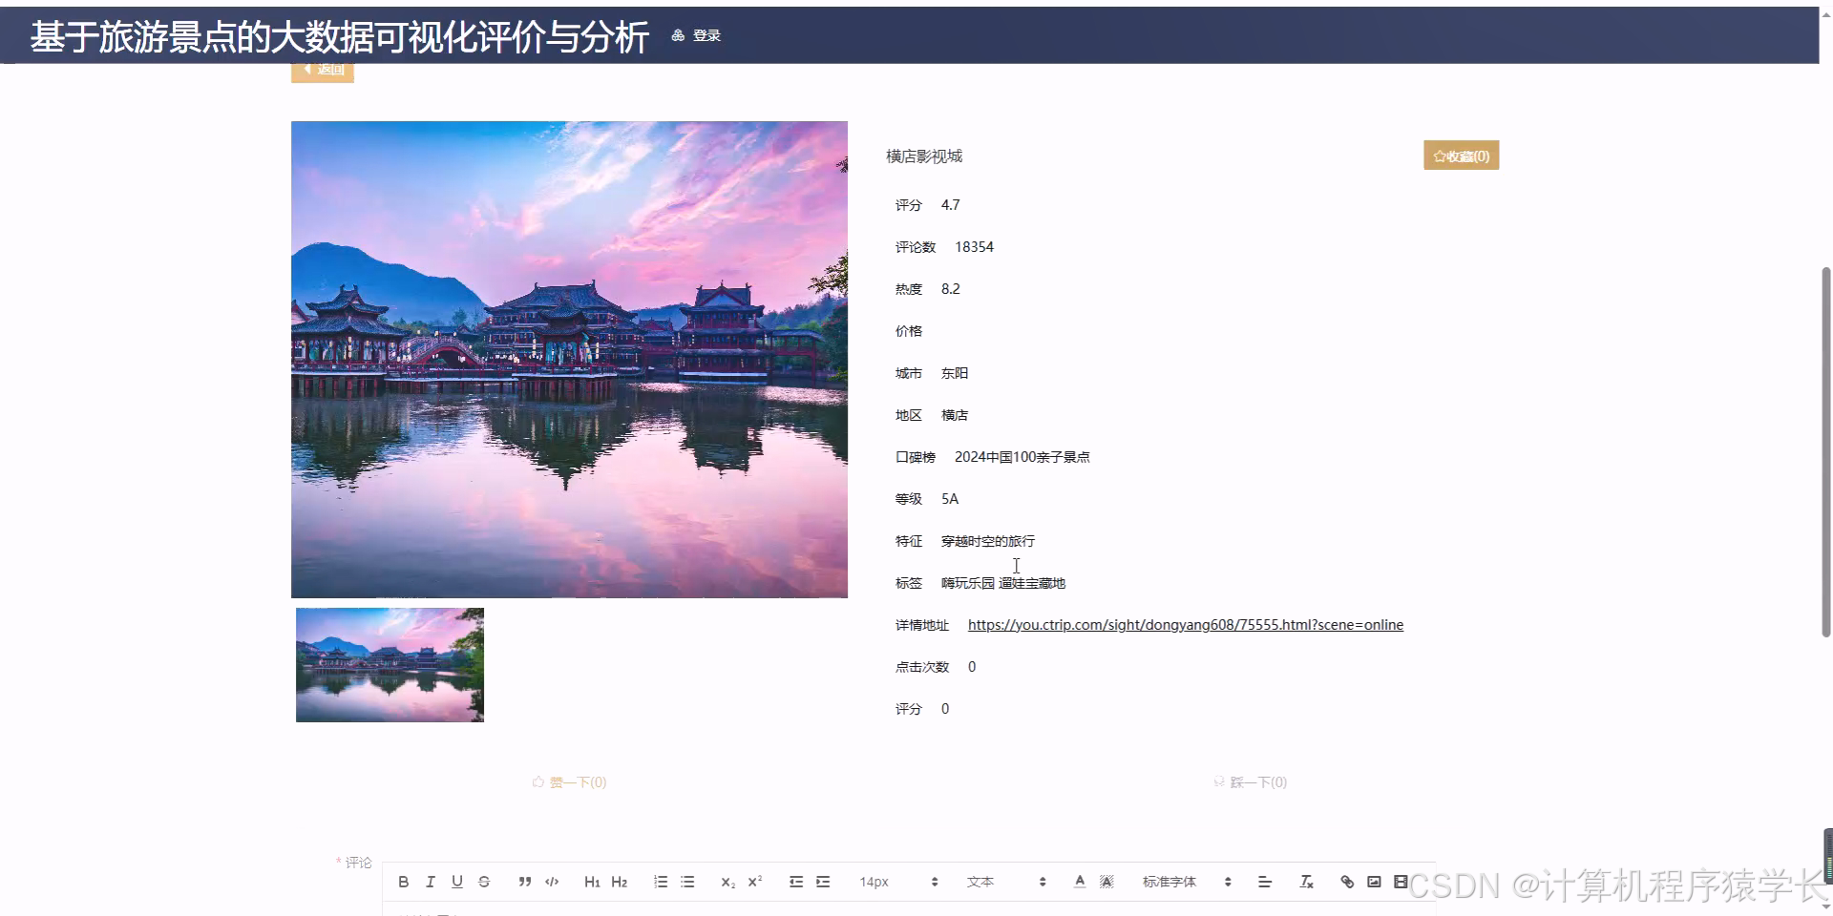This screenshot has height=916, width=1833.
Task: Open the 标准字体 font family dropdown
Action: [1169, 882]
